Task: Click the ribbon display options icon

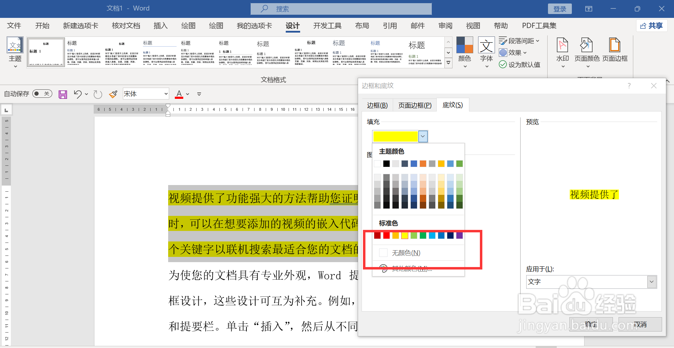Action: 589,9
